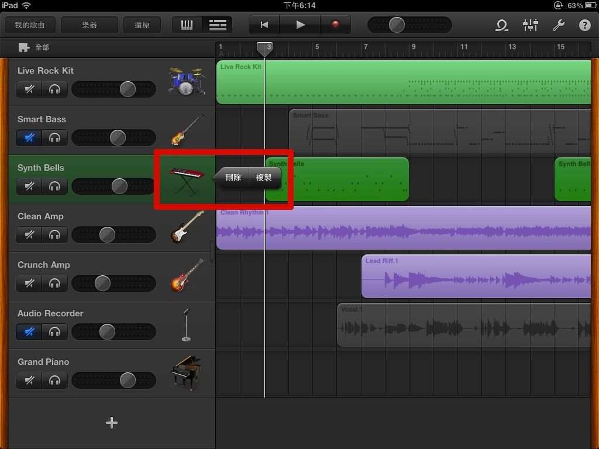Image resolution: width=599 pixels, height=449 pixels.
Task: Open the mixer settings icon
Action: point(530,25)
